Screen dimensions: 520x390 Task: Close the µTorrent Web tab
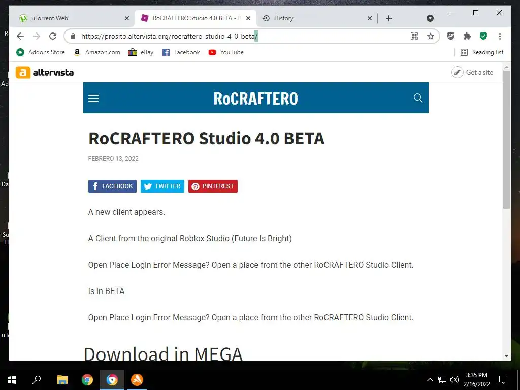point(126,18)
